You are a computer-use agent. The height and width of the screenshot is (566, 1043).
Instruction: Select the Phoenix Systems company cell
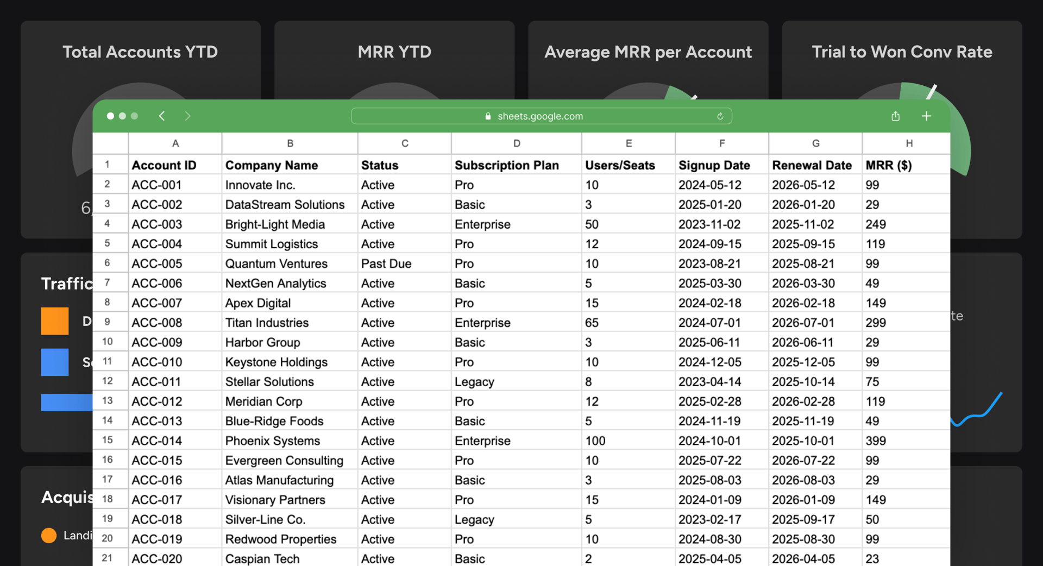pos(273,441)
